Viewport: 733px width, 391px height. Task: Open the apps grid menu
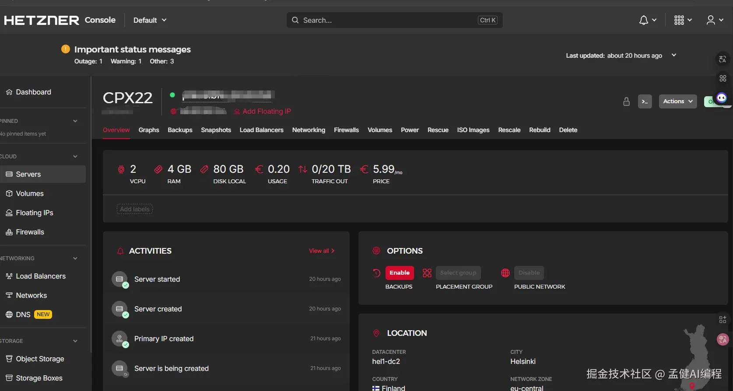point(679,20)
